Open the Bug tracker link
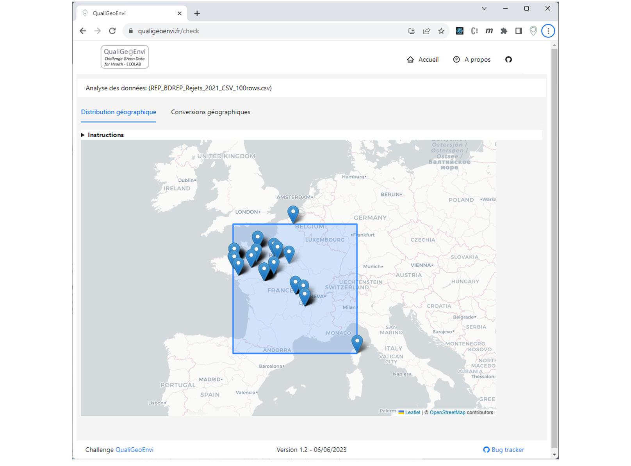Screen dimensions: 631x466 (504, 450)
